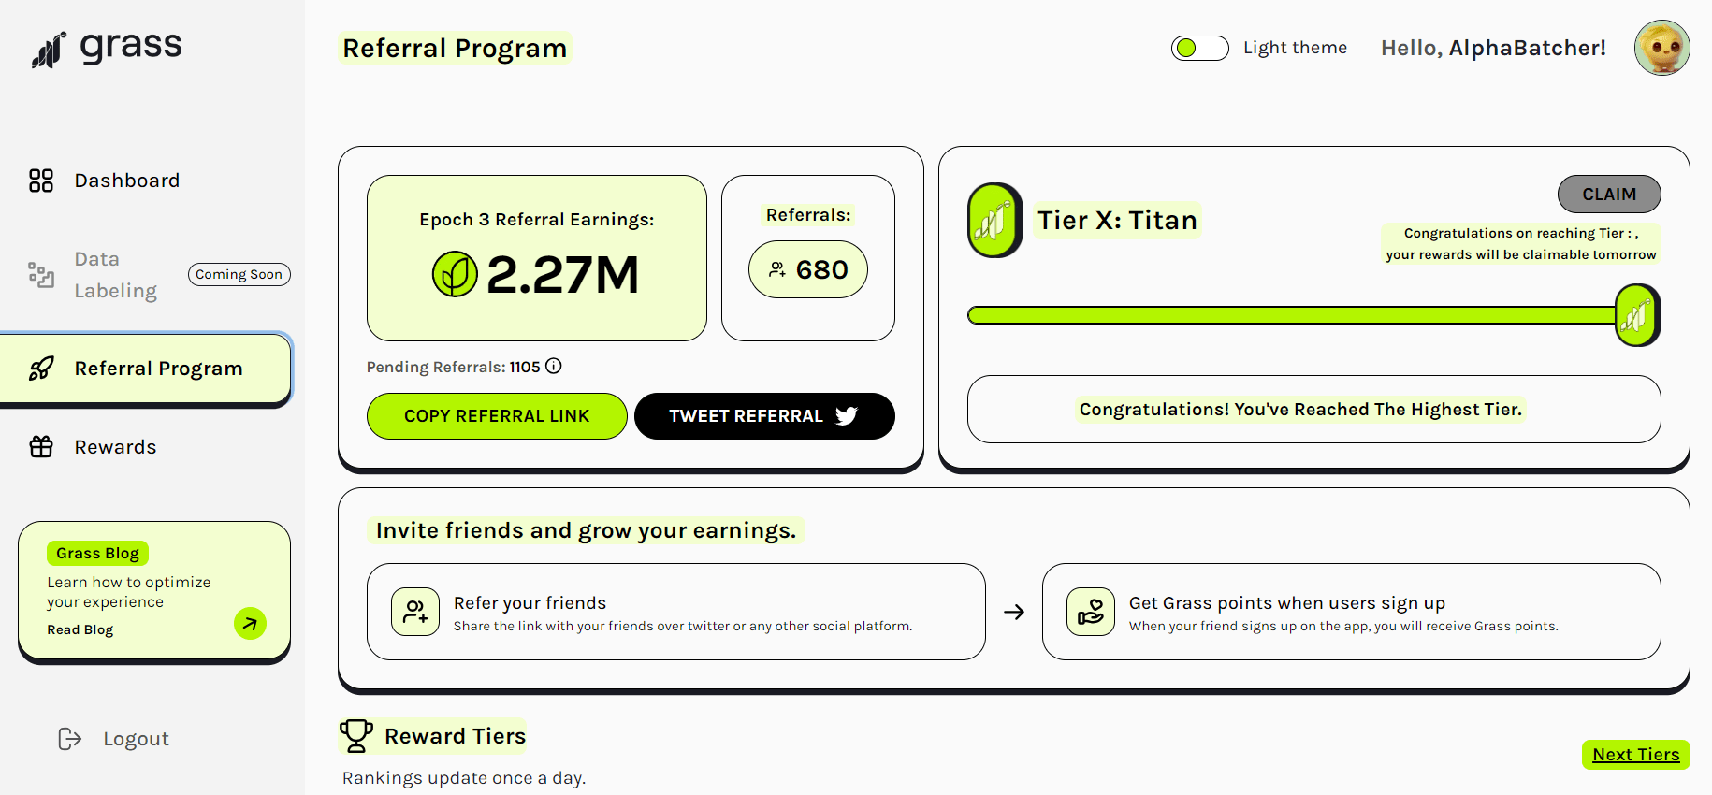Toggle the Light theme switch

point(1200,48)
